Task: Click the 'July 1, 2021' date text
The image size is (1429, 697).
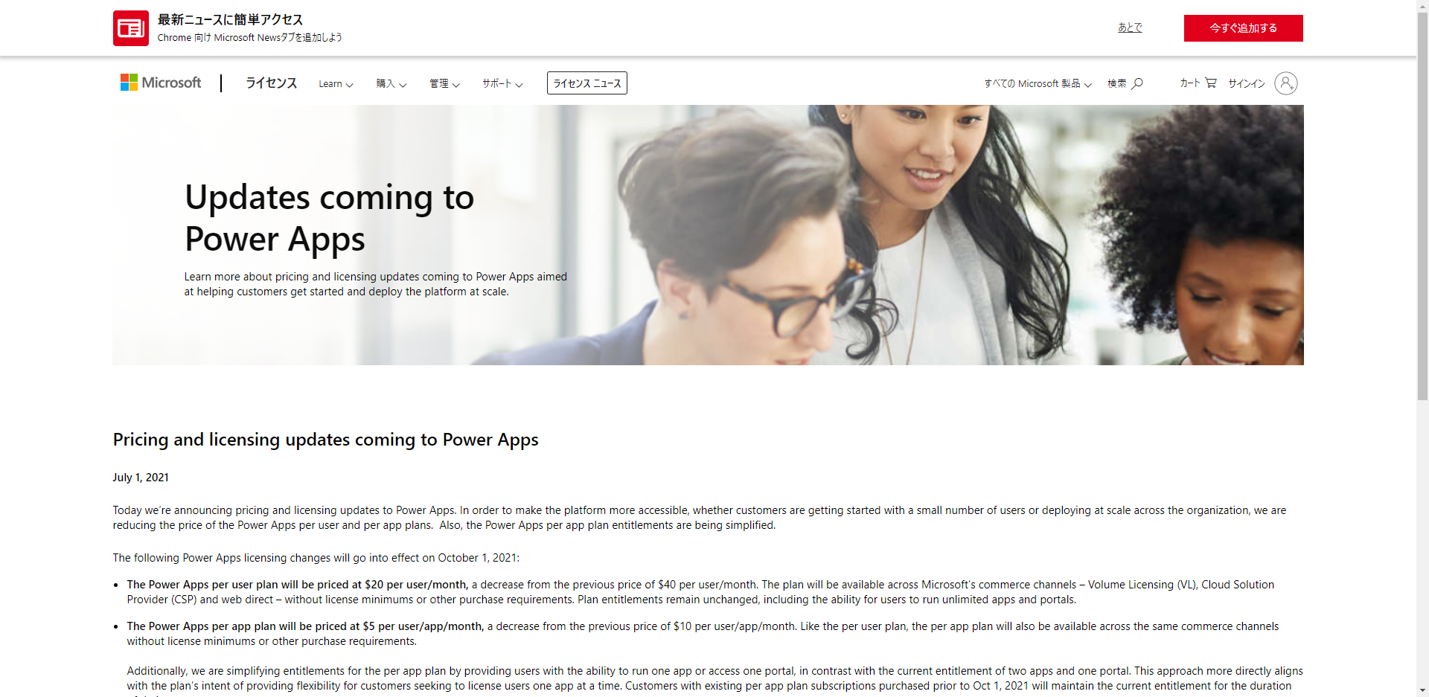Action: [x=141, y=478]
